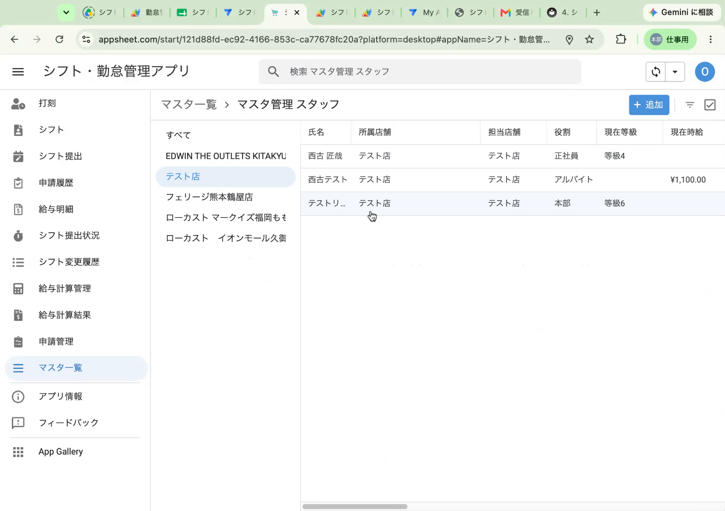Click the search magnifier icon
Image resolution: width=725 pixels, height=511 pixels.
click(x=273, y=71)
